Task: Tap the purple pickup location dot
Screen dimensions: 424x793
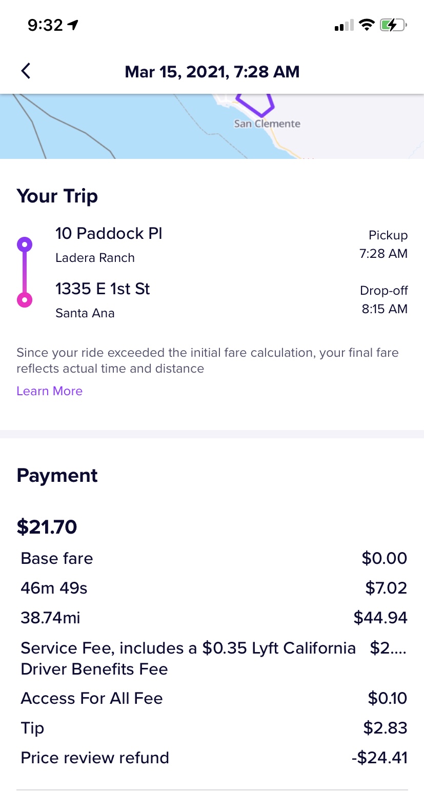Action: coord(25,245)
